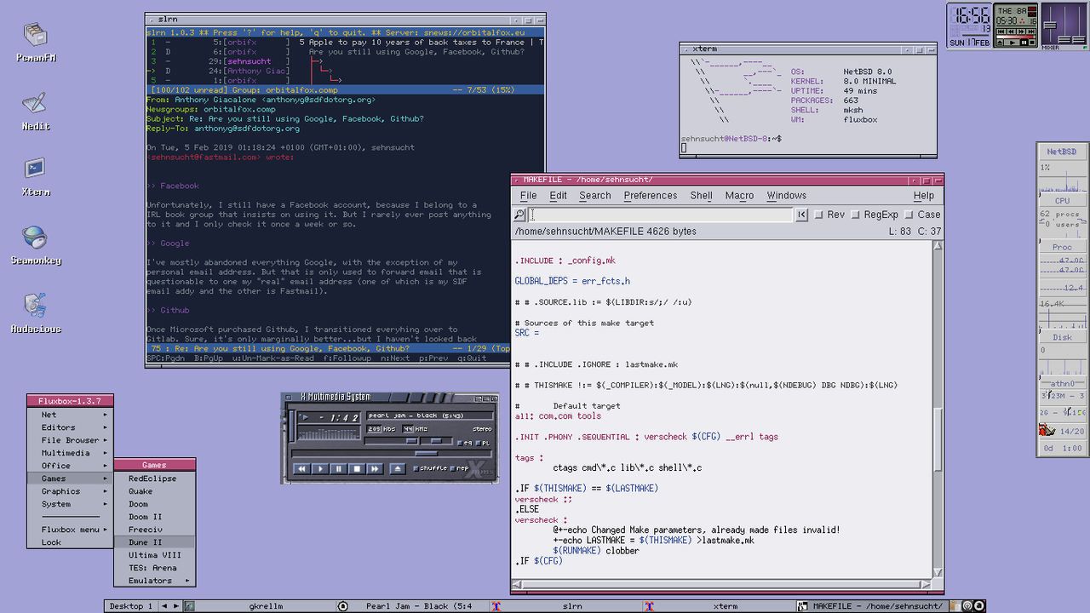Click pause button in dock CD applet

pyautogui.click(x=1024, y=43)
